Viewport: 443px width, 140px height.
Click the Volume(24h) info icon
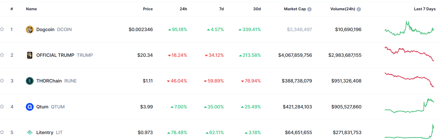pos(359,9)
